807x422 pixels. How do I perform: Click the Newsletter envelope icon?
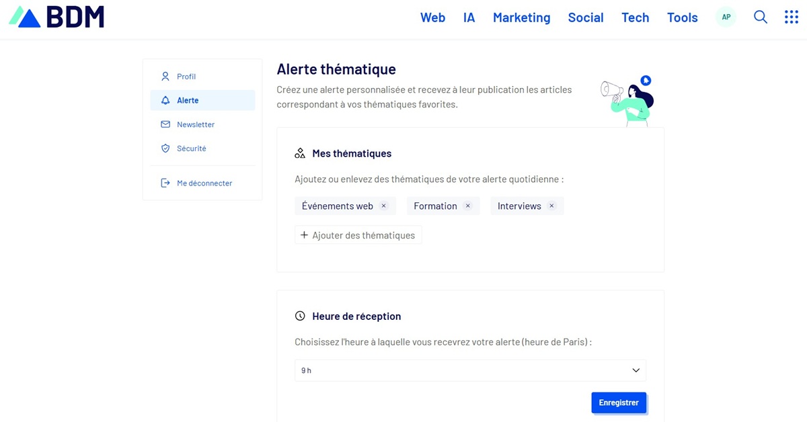(x=165, y=124)
